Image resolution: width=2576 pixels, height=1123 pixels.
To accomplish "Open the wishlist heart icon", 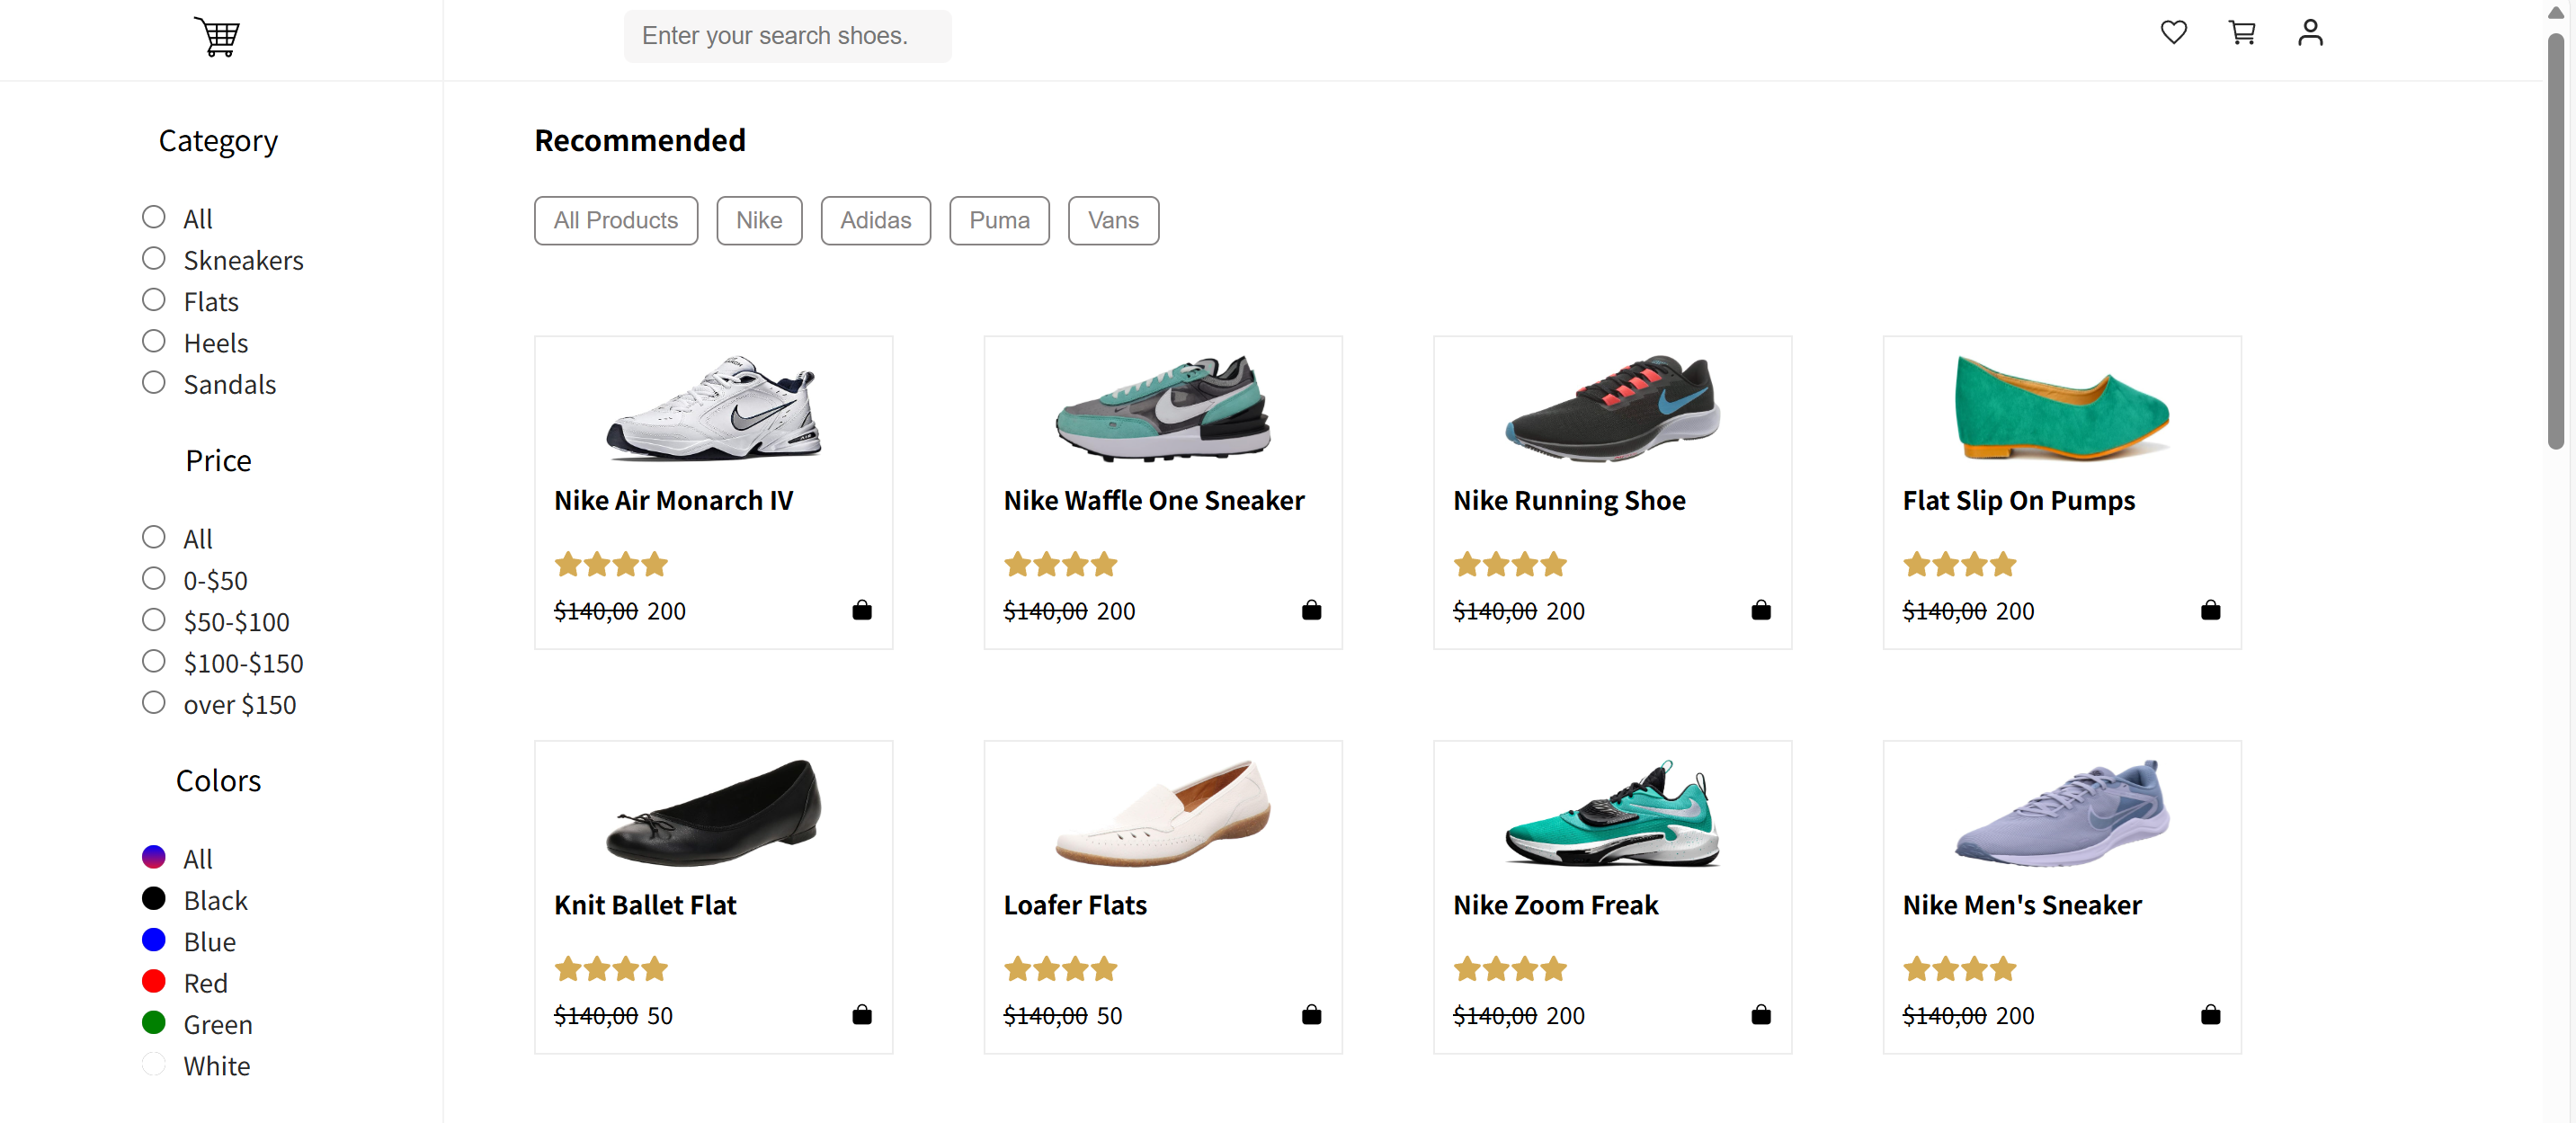I will (x=2173, y=33).
